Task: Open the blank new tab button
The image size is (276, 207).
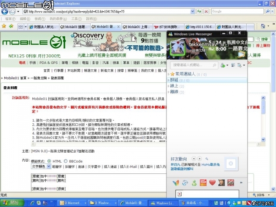Action: tap(250, 27)
